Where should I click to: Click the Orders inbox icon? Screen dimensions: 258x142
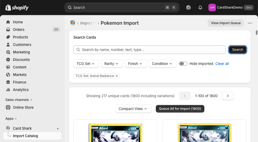click(8, 30)
